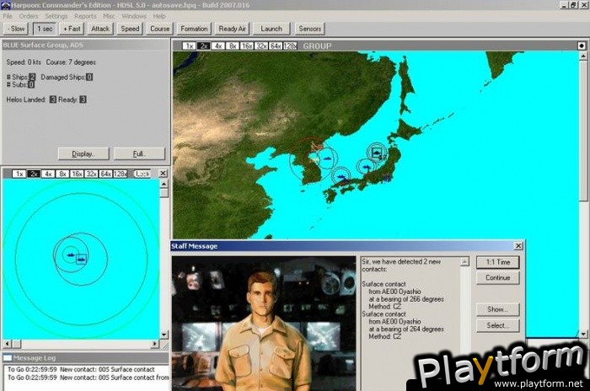Click the Attack toolbar button
Viewport: 590px width, 391px height.
[x=100, y=29]
